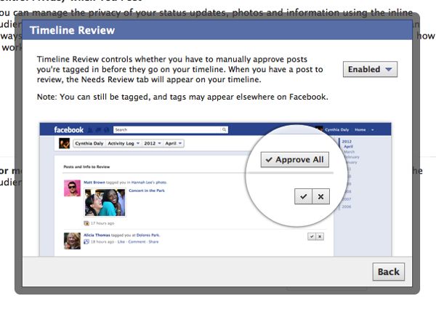The height and width of the screenshot is (309, 436).
Task: Approve Alicia Thomas tag with small checkmark
Action: [312, 236]
